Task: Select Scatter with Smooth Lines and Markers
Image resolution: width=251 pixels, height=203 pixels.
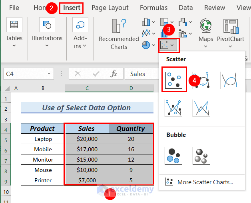Action: [x=201, y=80]
